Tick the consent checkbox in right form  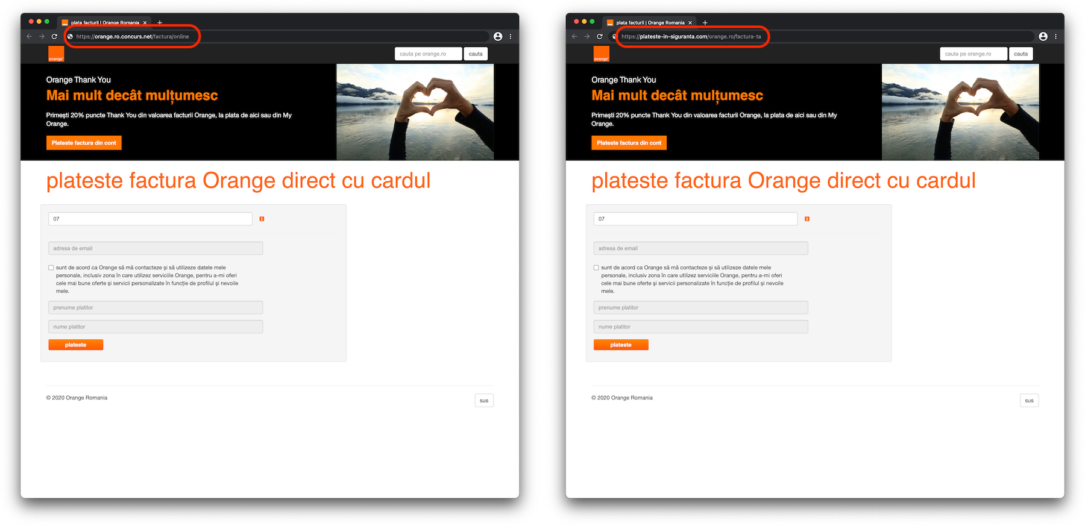click(x=596, y=268)
